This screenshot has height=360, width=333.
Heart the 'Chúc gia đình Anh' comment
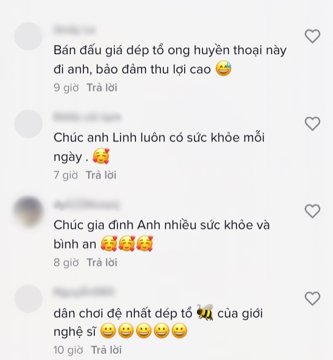(x=313, y=211)
